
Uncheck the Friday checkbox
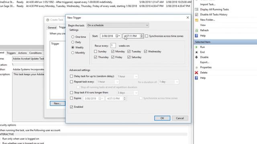pos(112,57)
